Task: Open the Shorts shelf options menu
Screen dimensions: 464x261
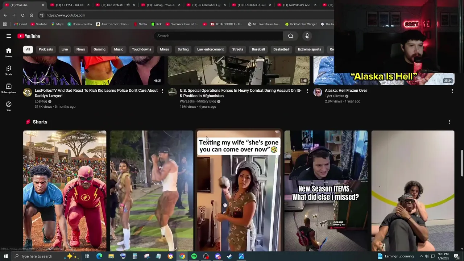Action: click(449, 122)
